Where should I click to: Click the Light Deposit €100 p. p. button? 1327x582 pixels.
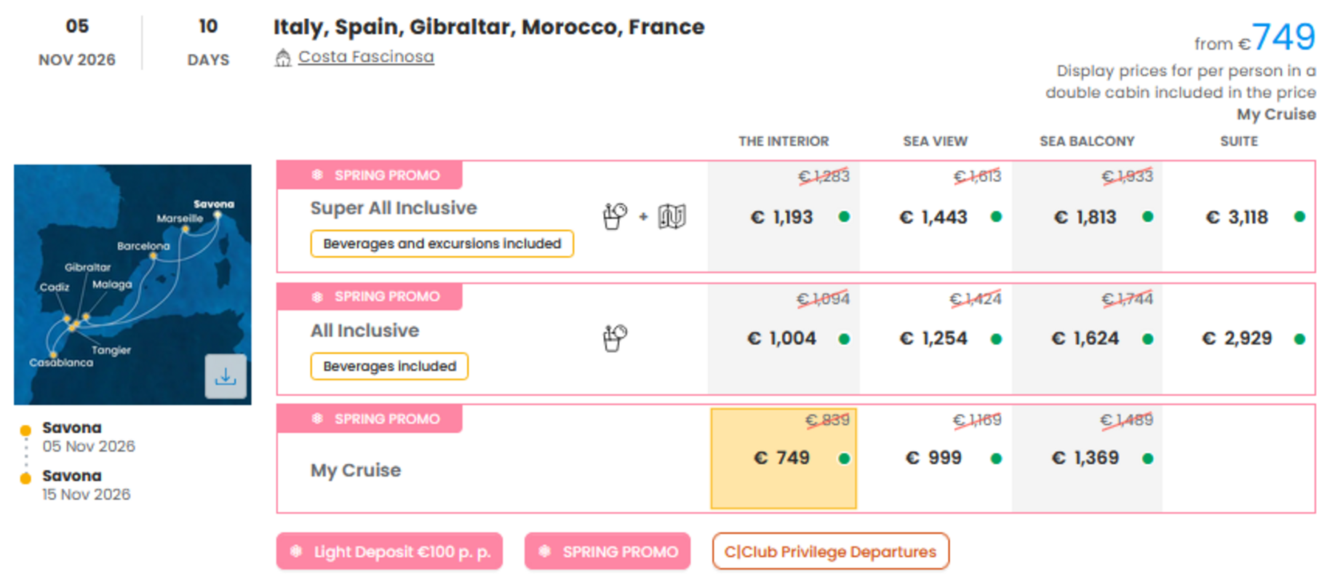click(389, 551)
